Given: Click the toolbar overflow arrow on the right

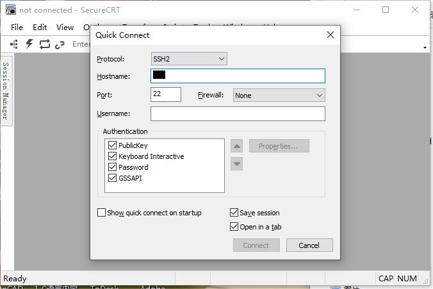Looking at the screenshot, I should pyautogui.click(x=425, y=48).
